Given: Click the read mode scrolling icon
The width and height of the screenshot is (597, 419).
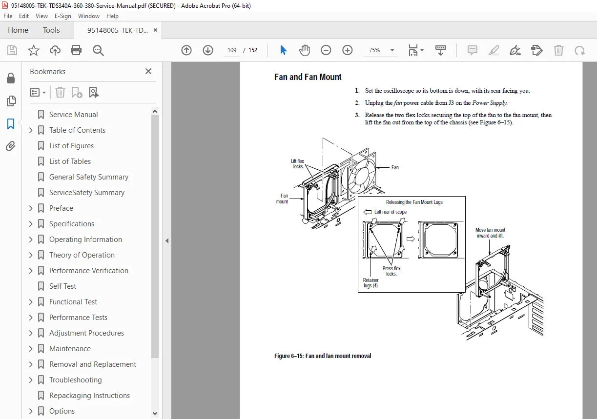Looking at the screenshot, I should click(441, 50).
